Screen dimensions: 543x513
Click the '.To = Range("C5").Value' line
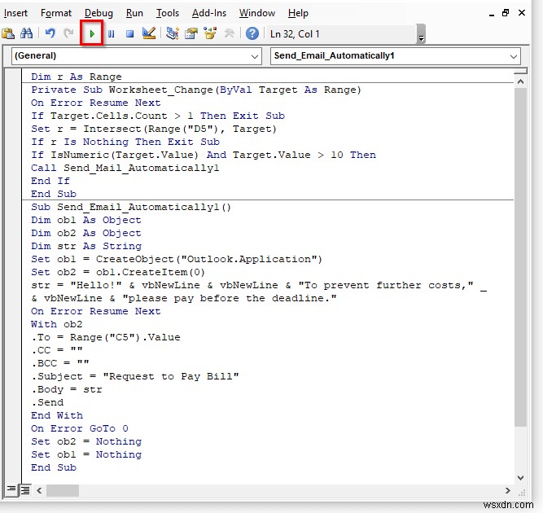(x=106, y=337)
